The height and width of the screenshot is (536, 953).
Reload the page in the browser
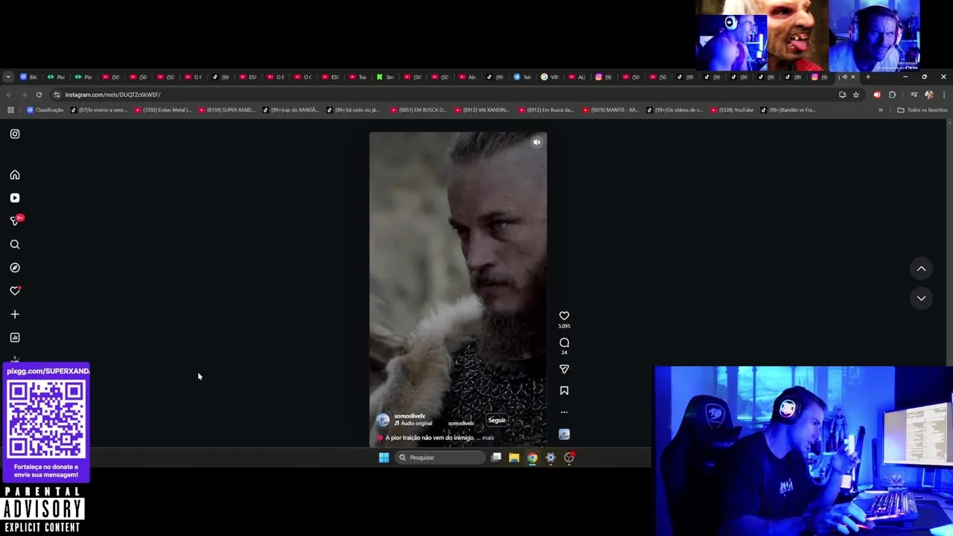click(x=39, y=95)
